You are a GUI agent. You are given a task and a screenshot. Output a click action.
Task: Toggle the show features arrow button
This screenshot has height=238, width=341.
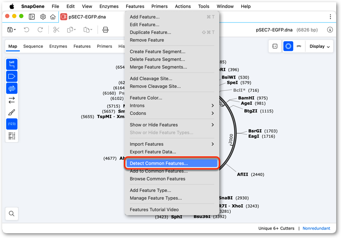pyautogui.click(x=12, y=76)
